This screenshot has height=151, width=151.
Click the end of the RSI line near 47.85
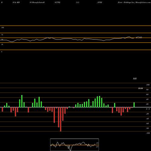(133, 38)
